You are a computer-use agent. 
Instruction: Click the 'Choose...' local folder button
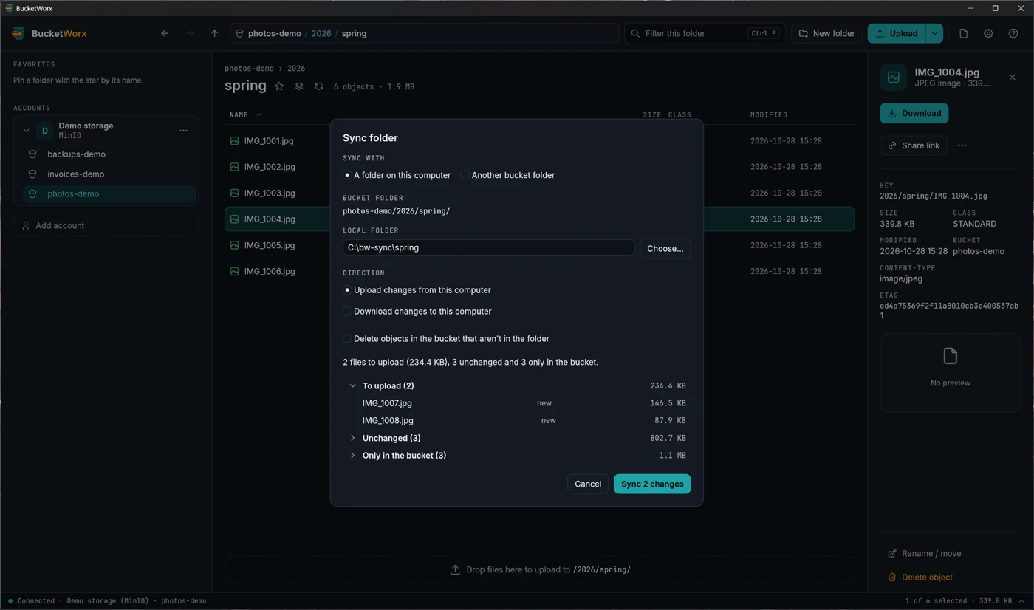point(665,248)
